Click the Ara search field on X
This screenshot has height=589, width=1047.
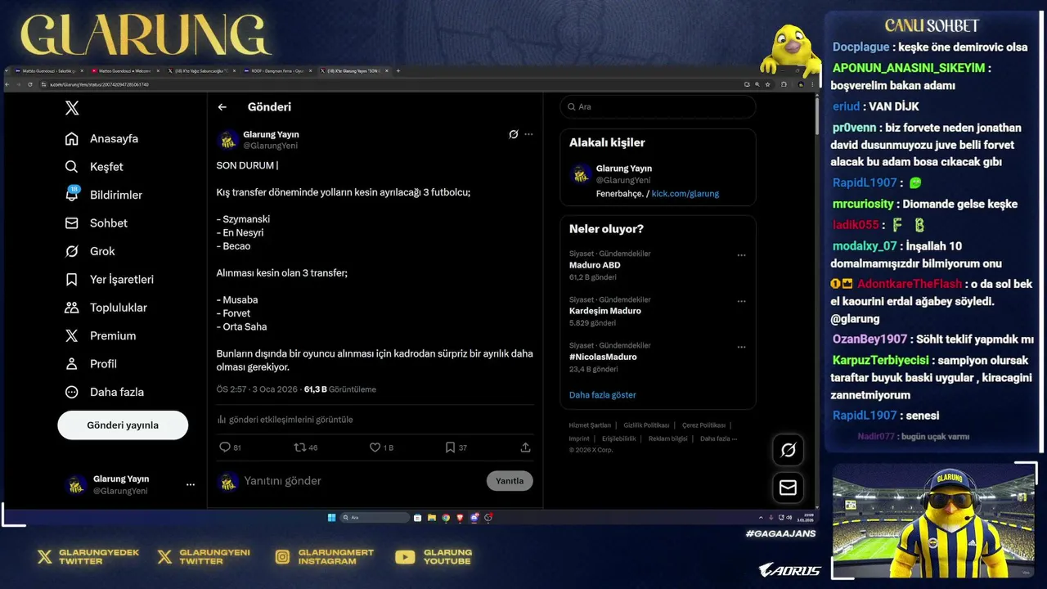[658, 107]
